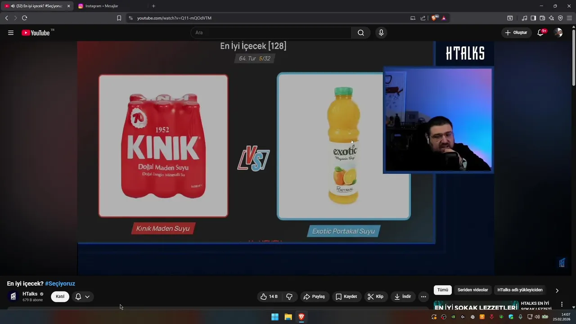Open the #Seçiyoruz hashtag link

click(60, 283)
